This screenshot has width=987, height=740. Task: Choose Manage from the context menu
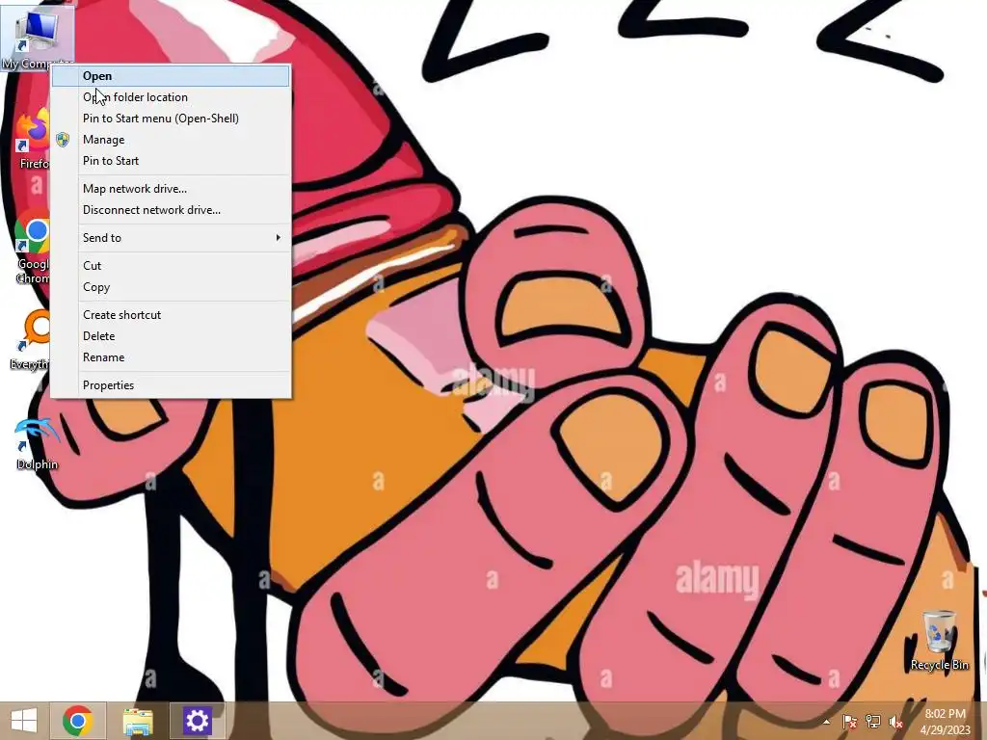tap(171, 140)
